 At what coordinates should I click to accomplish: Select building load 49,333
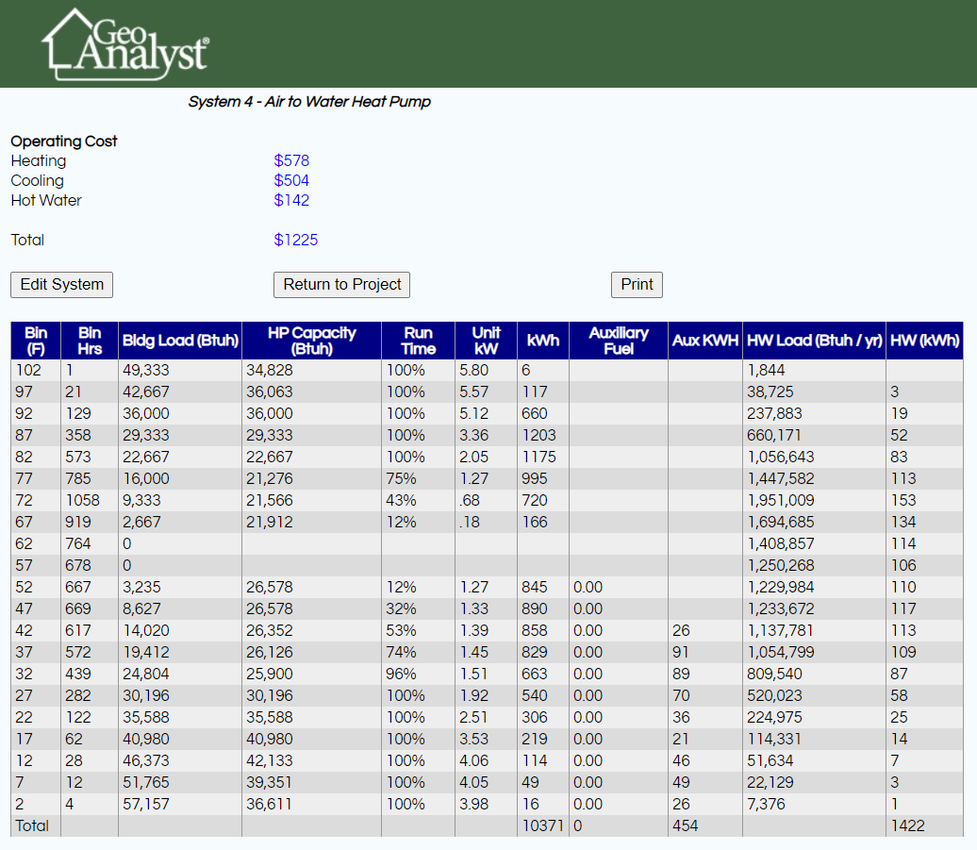[x=146, y=370]
